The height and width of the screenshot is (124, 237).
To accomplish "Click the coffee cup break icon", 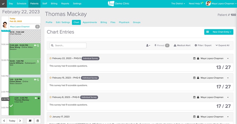I will tap(30, 121).
